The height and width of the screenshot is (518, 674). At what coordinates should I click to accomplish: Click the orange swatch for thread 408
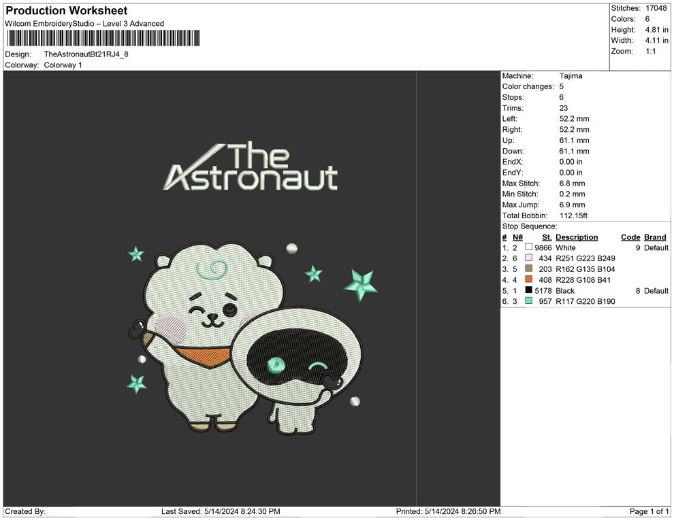click(529, 279)
